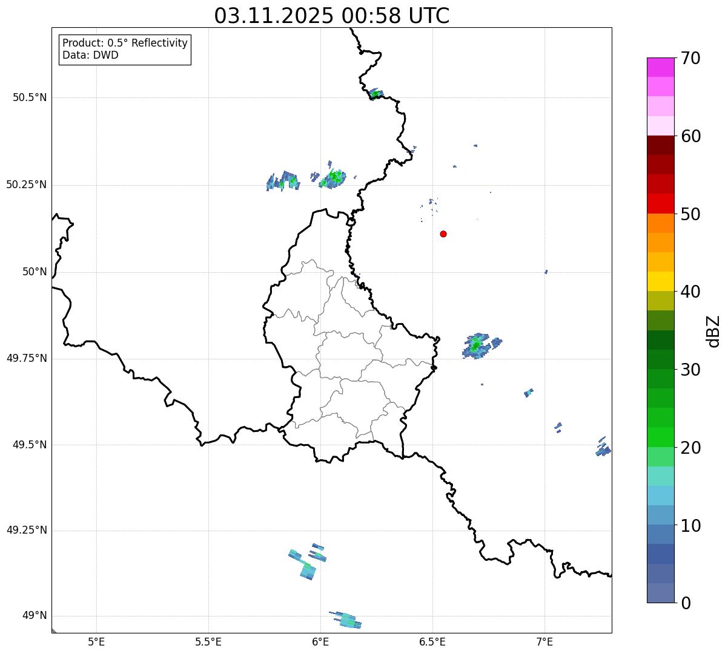Screen dimensions: 728x654
Task: Click the "dBZ" colorbar label
Action: (714, 330)
